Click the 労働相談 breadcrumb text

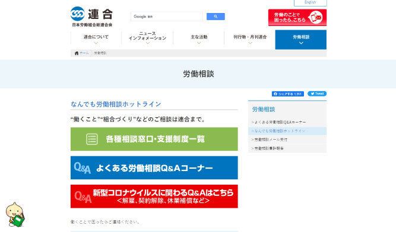click(100, 53)
